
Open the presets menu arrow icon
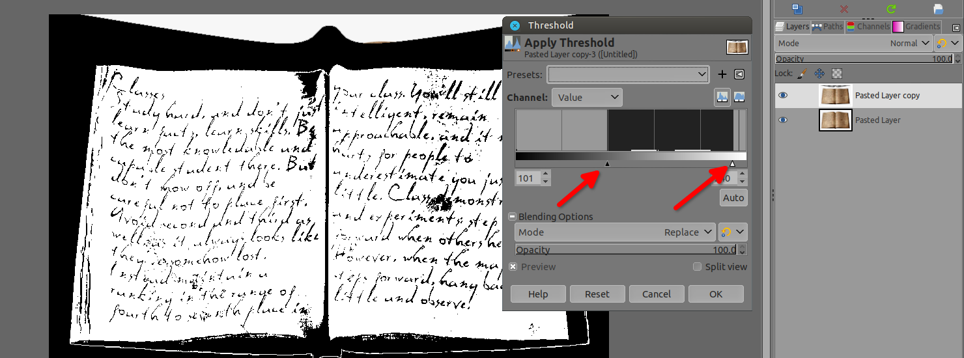739,74
